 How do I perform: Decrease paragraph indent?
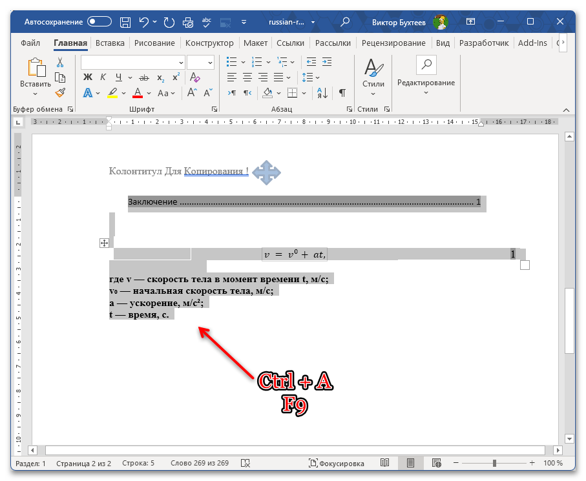(311, 62)
